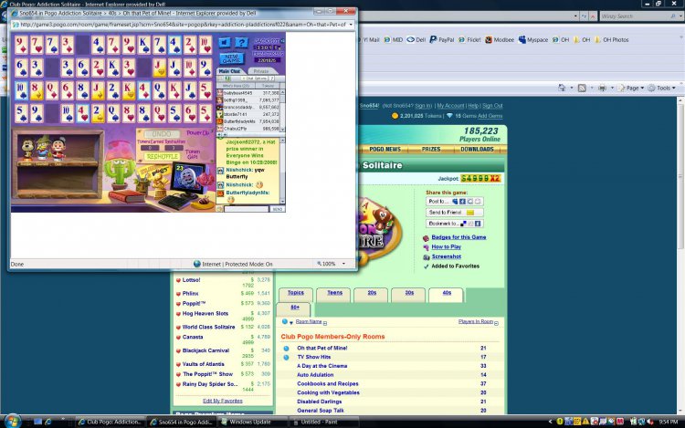Open the POGO NEWS tab
The height and width of the screenshot is (428, 685).
(x=385, y=150)
